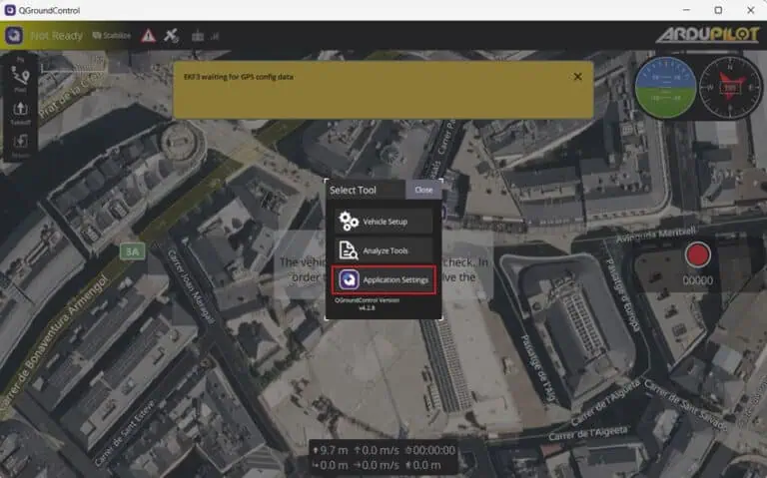Open Analyze Tools from the dialog
Image resolution: width=767 pixels, height=478 pixels.
(x=384, y=250)
